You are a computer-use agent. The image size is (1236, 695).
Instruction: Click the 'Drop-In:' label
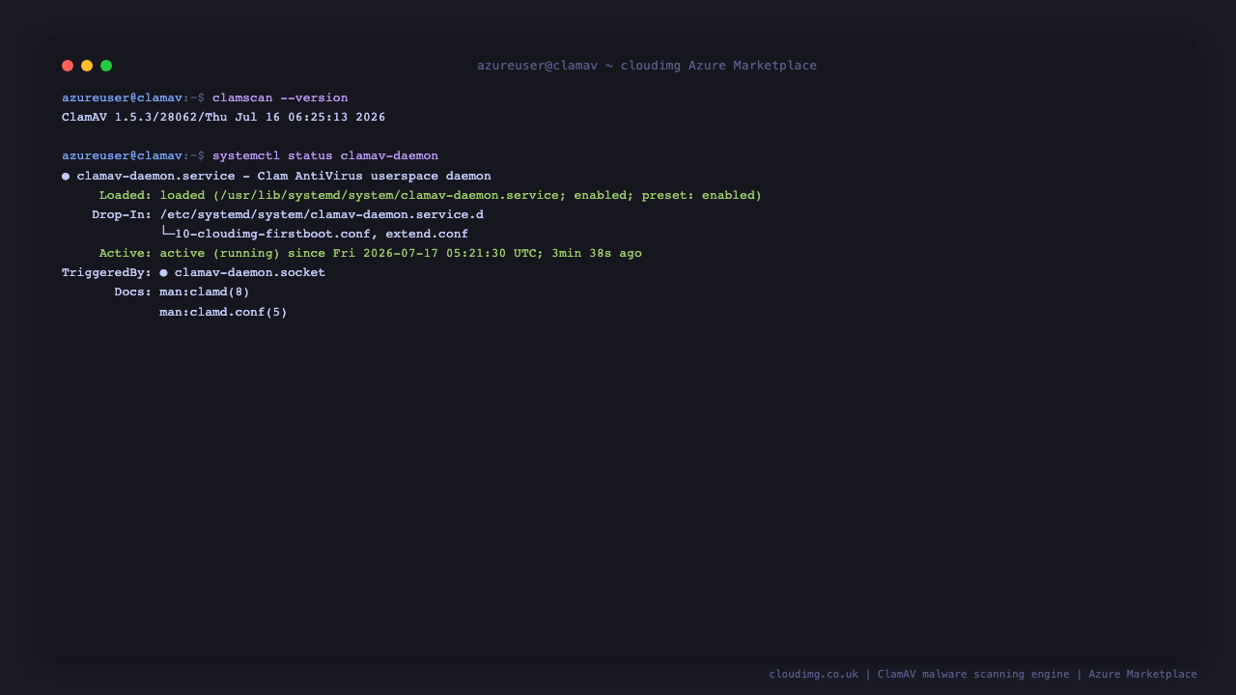(x=122, y=215)
